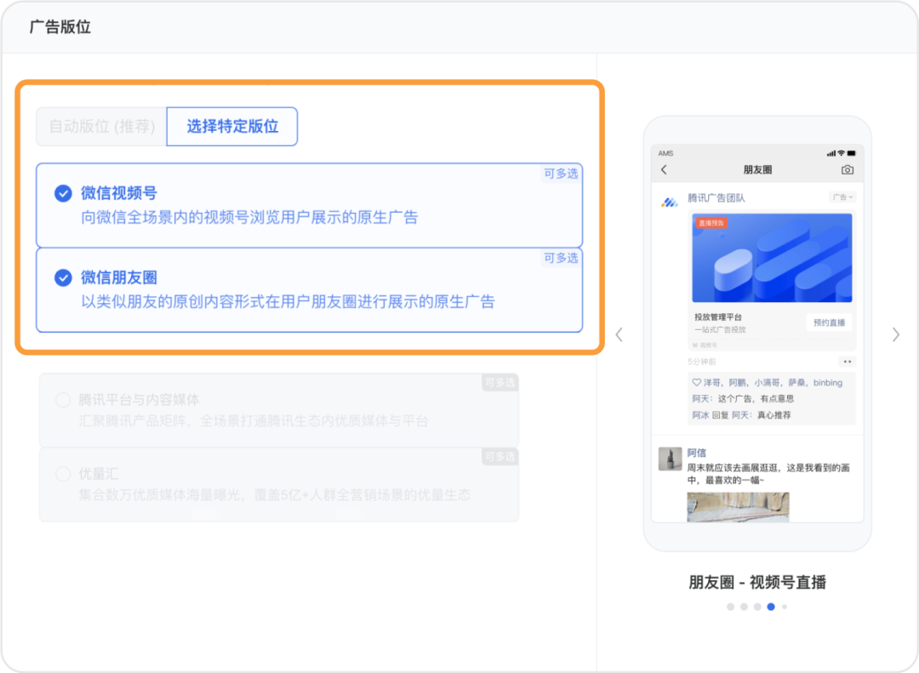This screenshot has height=673, width=919.
Task: Go to fifth small carousel pagination dot
Action: [785, 607]
